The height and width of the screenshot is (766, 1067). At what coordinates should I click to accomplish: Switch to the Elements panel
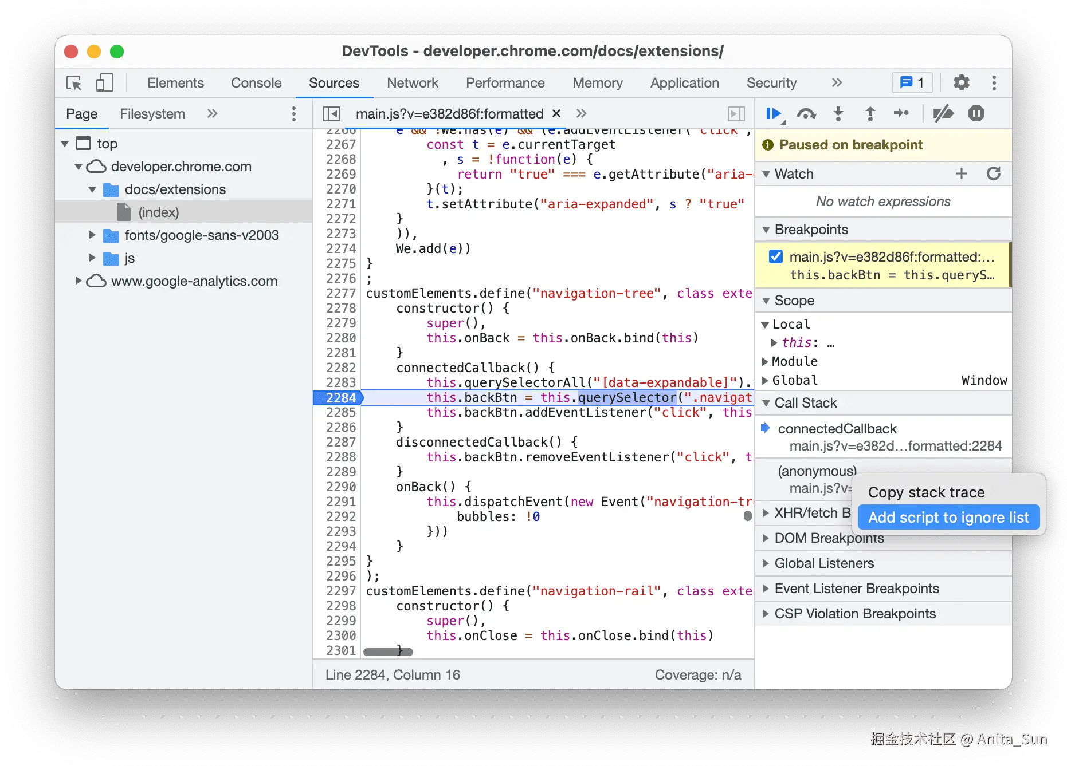coord(175,83)
